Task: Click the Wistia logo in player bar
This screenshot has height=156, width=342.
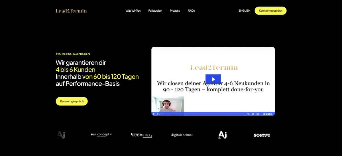Action: point(268,114)
